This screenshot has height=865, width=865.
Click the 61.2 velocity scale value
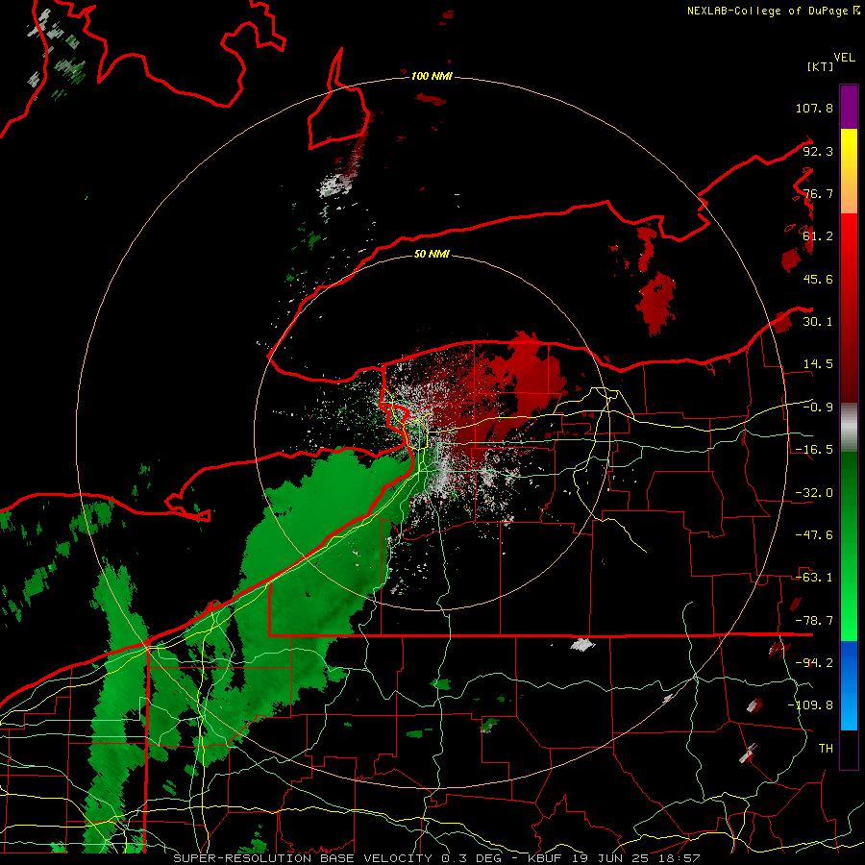click(818, 236)
